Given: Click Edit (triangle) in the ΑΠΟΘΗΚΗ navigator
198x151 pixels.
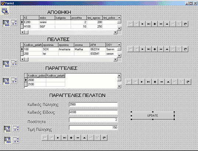Looking at the screenshot, I should (x=167, y=24).
